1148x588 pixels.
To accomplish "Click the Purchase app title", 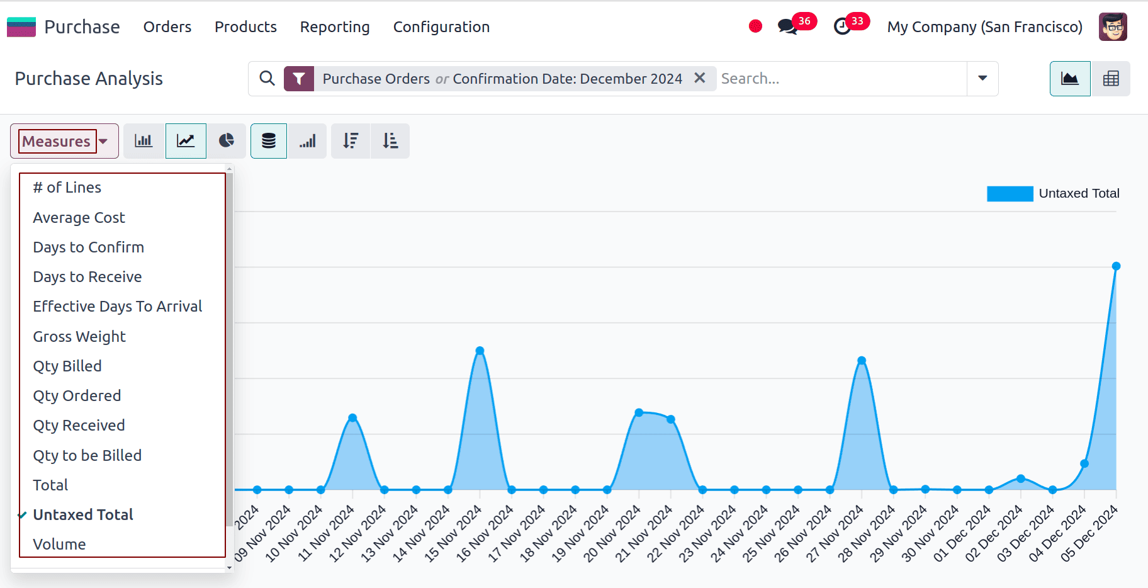I will [x=82, y=27].
